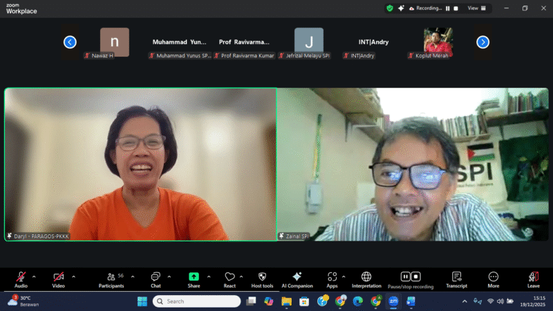Click the Leave meeting button

tap(533, 277)
